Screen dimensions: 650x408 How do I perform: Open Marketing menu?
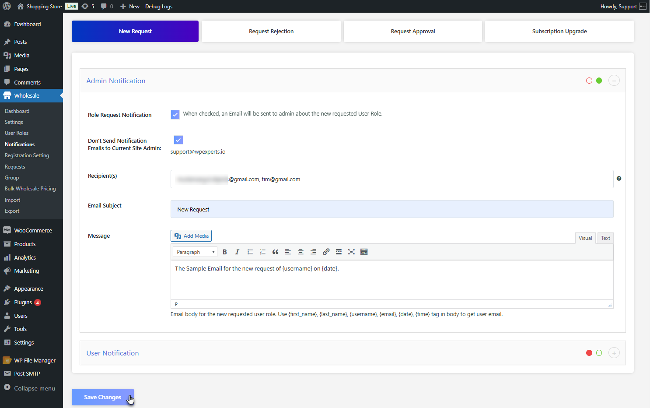(31, 271)
